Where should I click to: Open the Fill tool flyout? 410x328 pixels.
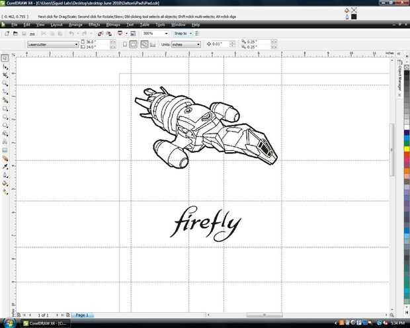coord(5,183)
